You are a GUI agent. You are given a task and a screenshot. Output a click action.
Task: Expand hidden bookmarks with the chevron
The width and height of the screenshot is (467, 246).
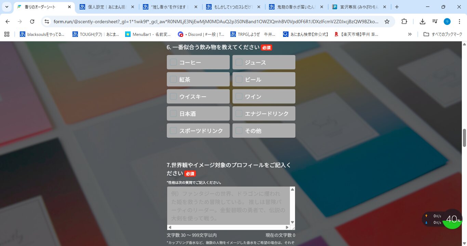click(410, 34)
